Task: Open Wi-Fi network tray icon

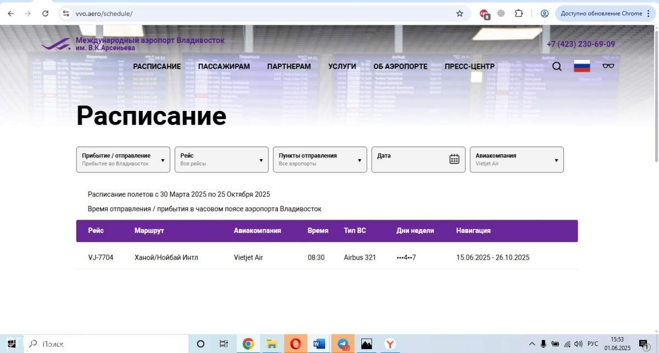Action: point(567,344)
